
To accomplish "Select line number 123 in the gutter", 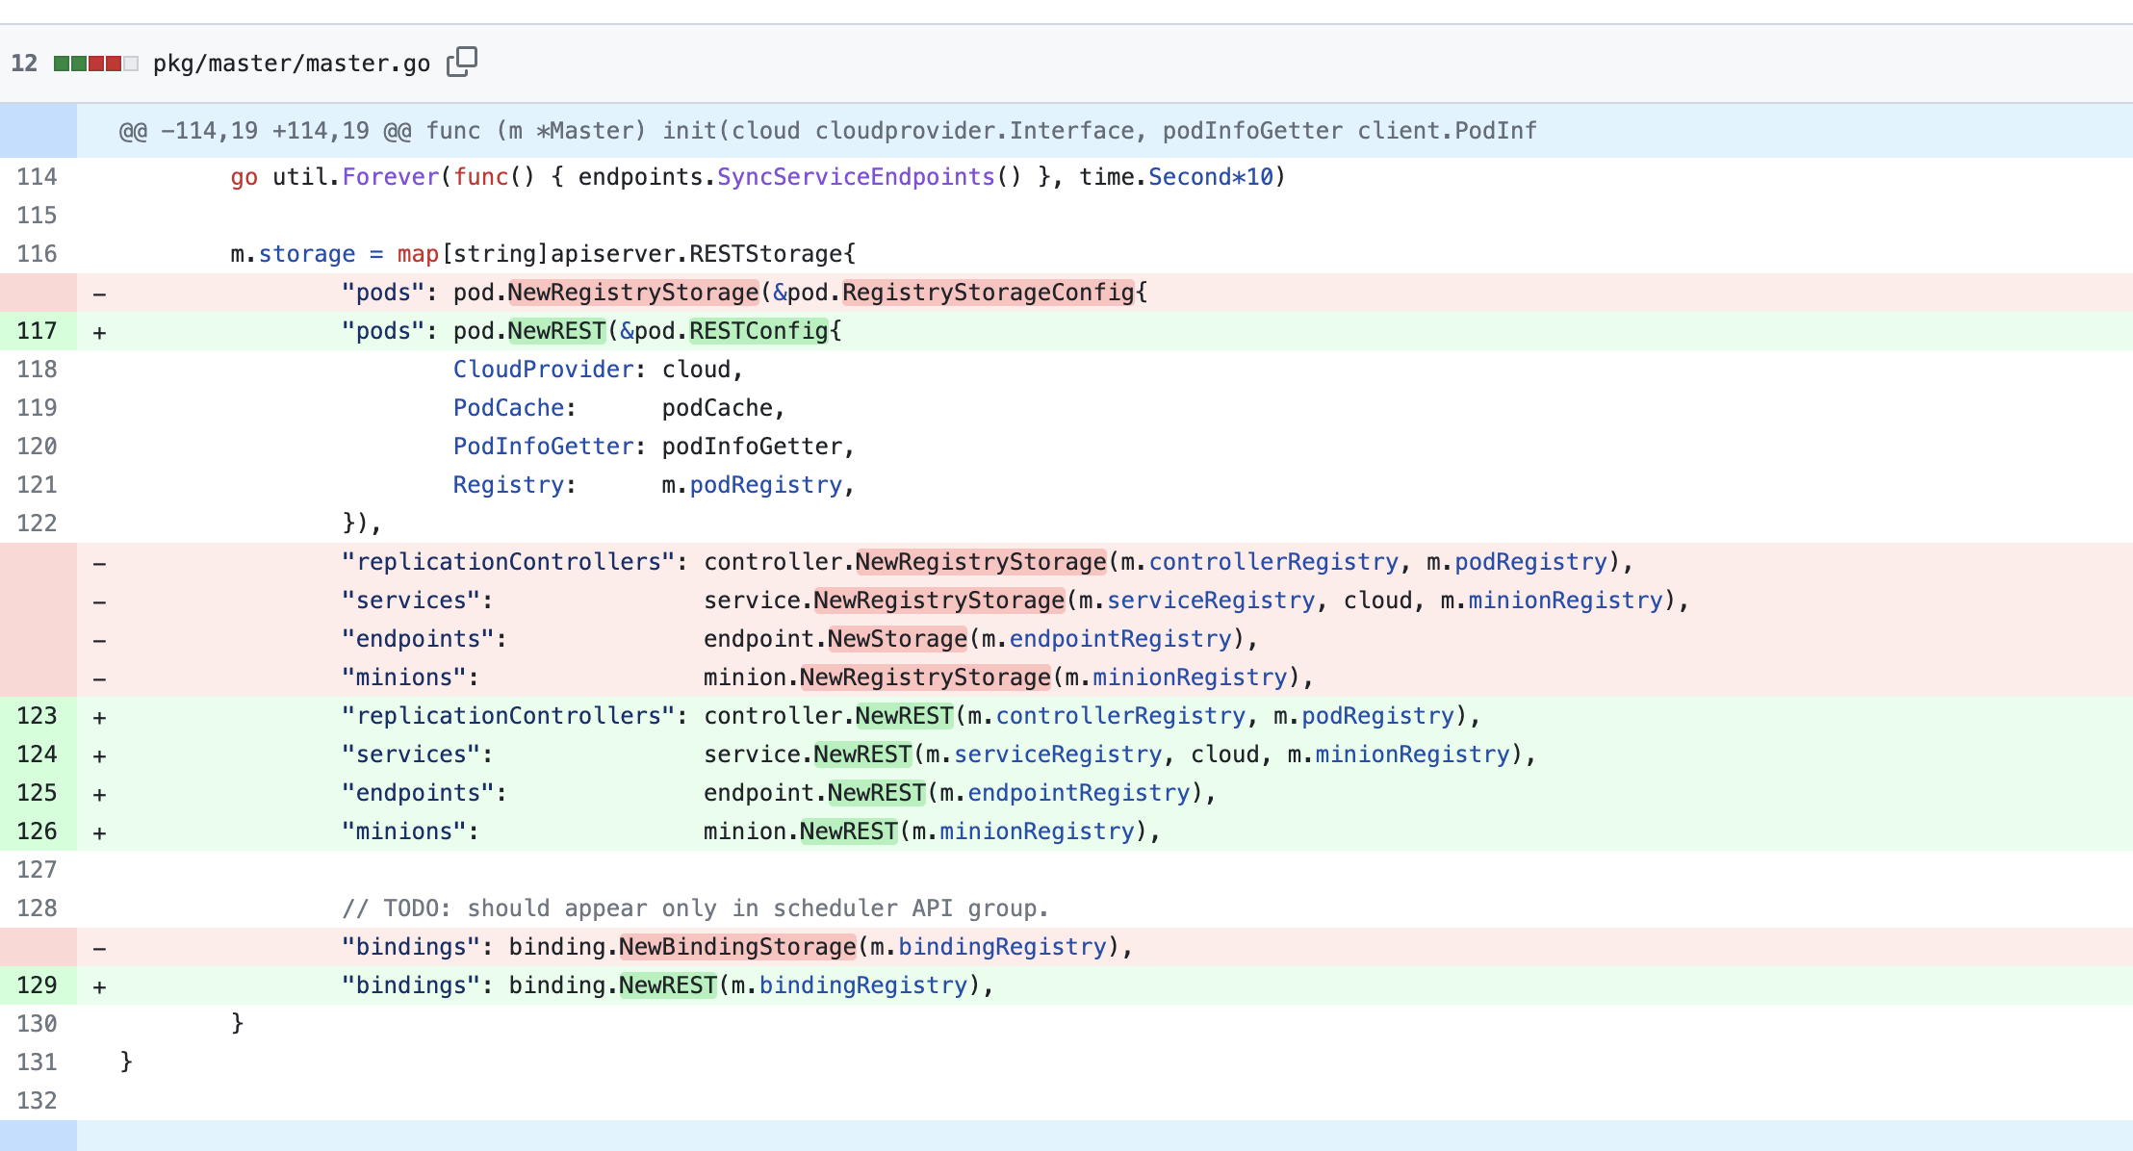I will click(38, 716).
